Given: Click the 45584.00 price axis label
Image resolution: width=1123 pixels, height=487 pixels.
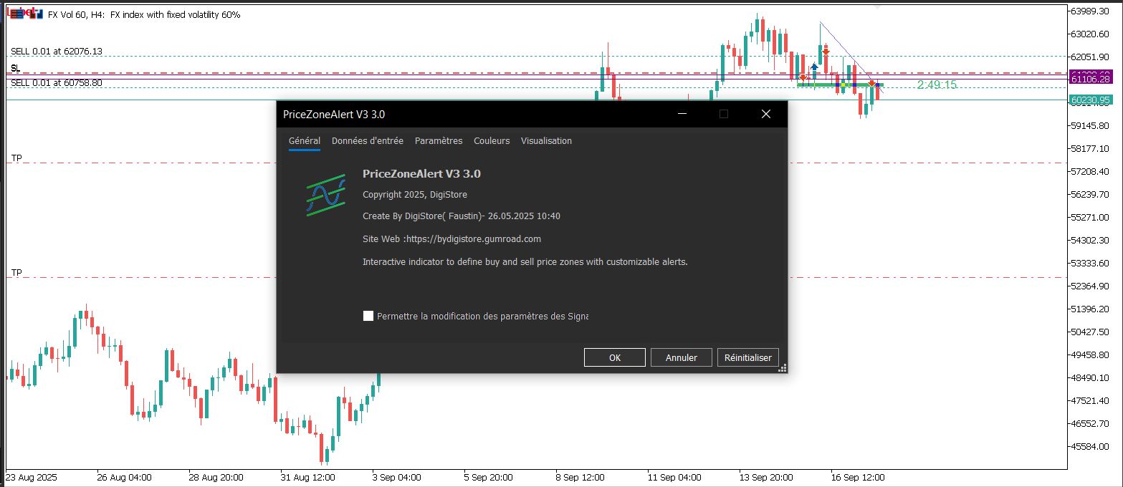Looking at the screenshot, I should [1091, 446].
